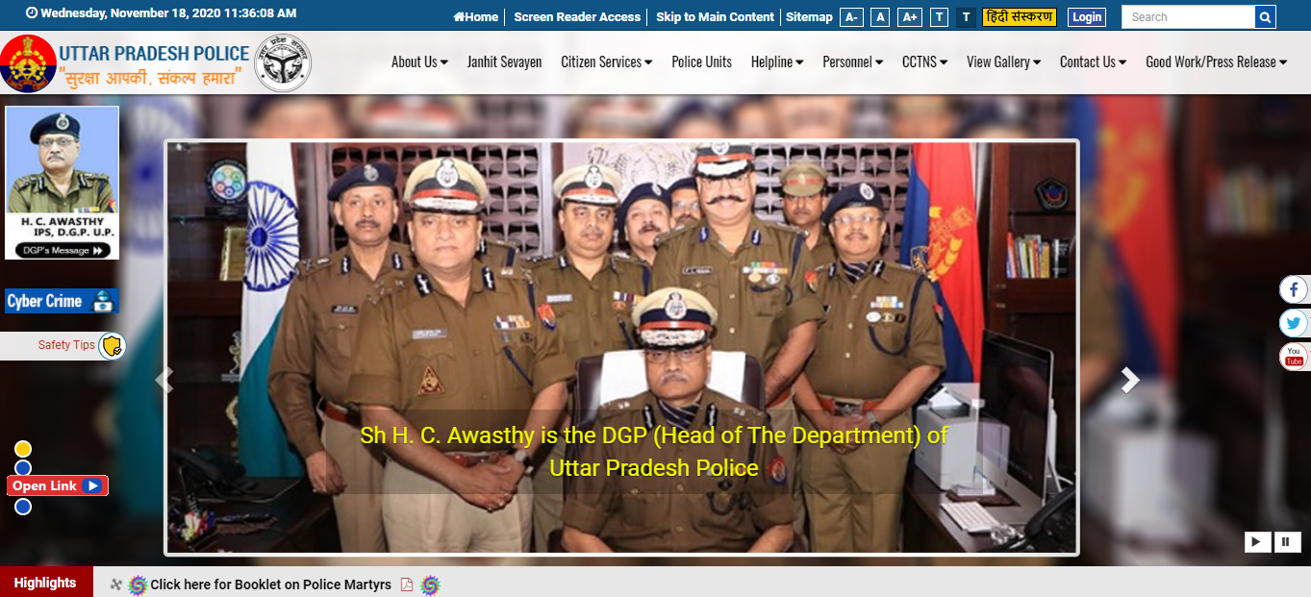
Task: Open Janhit Sevayen menu item
Action: (x=504, y=62)
